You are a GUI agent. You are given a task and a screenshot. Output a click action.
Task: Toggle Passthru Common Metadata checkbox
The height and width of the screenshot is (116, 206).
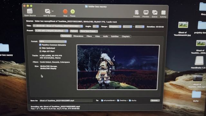[40, 45]
